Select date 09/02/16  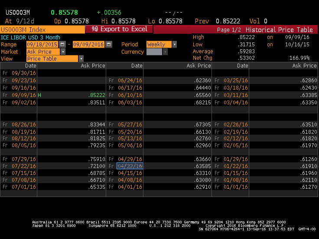pos(24,103)
